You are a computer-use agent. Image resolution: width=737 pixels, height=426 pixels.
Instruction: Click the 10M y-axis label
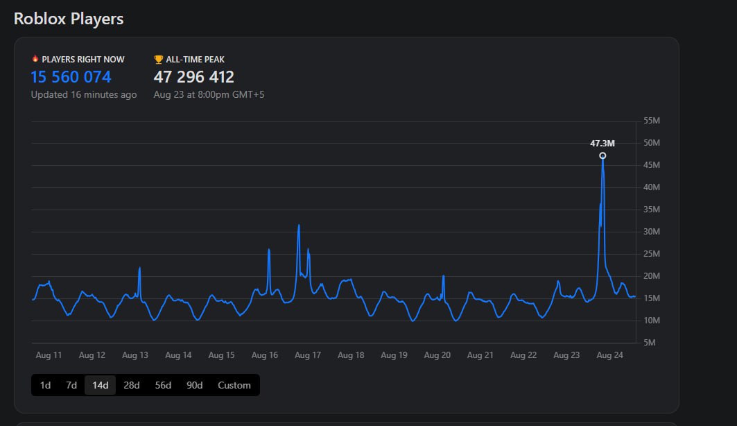coord(652,321)
